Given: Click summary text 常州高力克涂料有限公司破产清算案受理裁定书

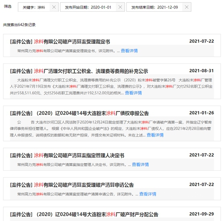Looking at the screenshot, I should [x=56, y=51].
